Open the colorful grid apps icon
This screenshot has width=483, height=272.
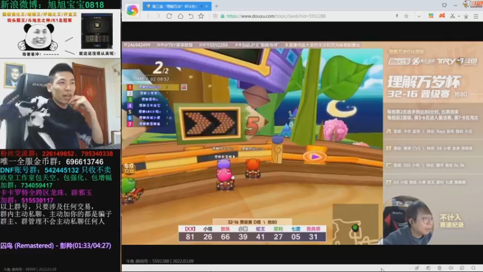click(431, 16)
